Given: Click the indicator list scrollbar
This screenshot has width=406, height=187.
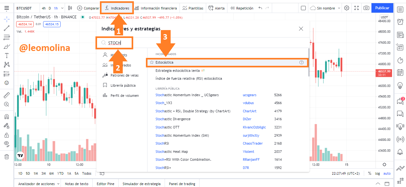Looking at the screenshot, I should click(309, 62).
